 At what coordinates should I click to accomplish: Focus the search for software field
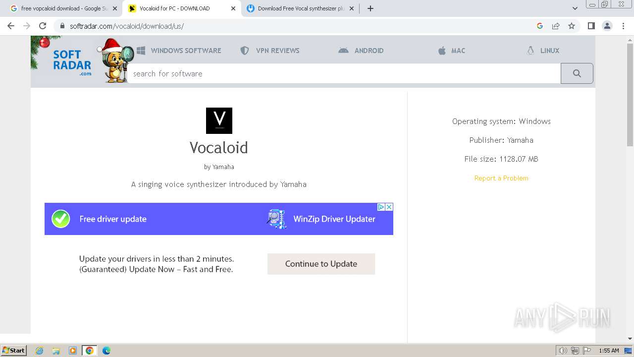[x=344, y=73]
